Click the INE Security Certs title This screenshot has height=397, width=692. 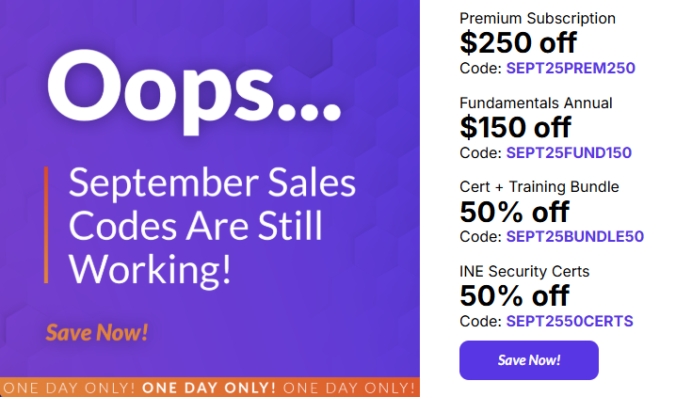[x=524, y=271]
